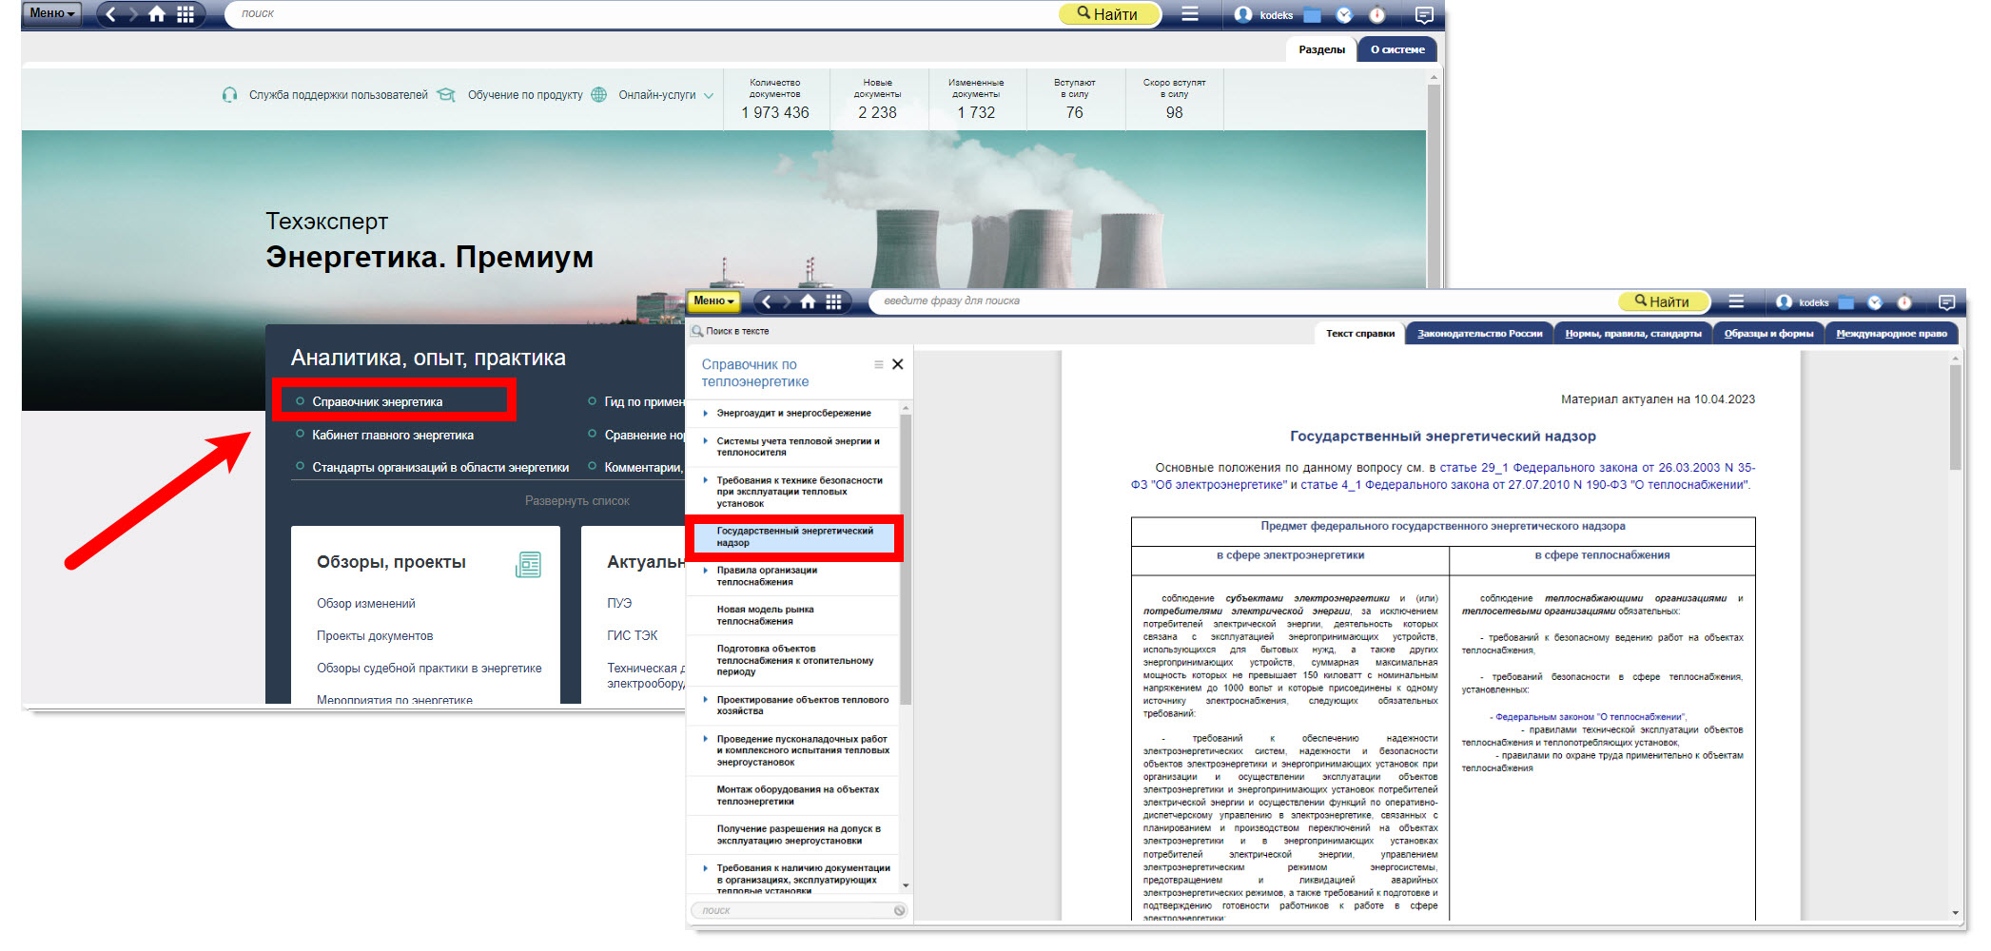Switch to the О системе tab

pyautogui.click(x=1396, y=49)
